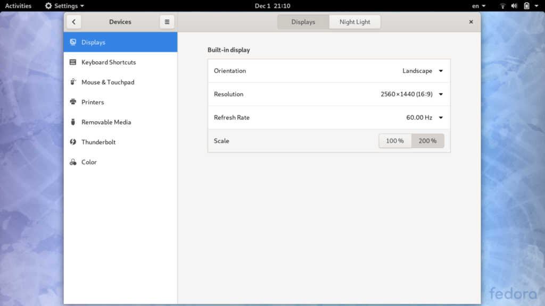This screenshot has width=545, height=306.
Task: Click the Printers printer icon
Action: point(73,102)
